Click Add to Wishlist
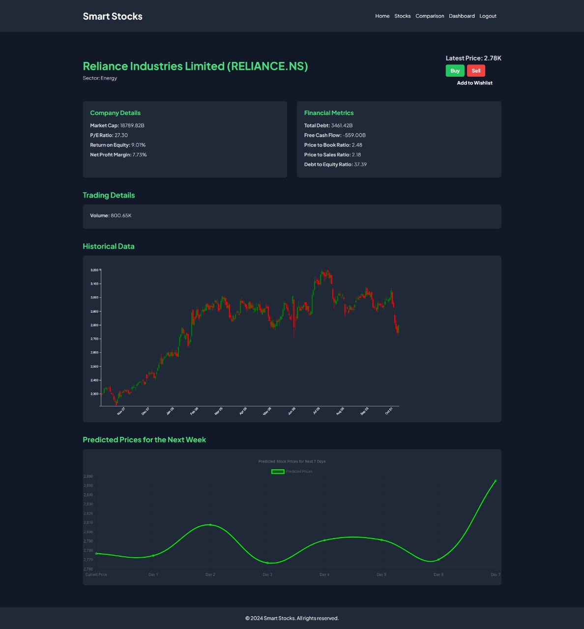Image resolution: width=584 pixels, height=629 pixels. [x=474, y=83]
